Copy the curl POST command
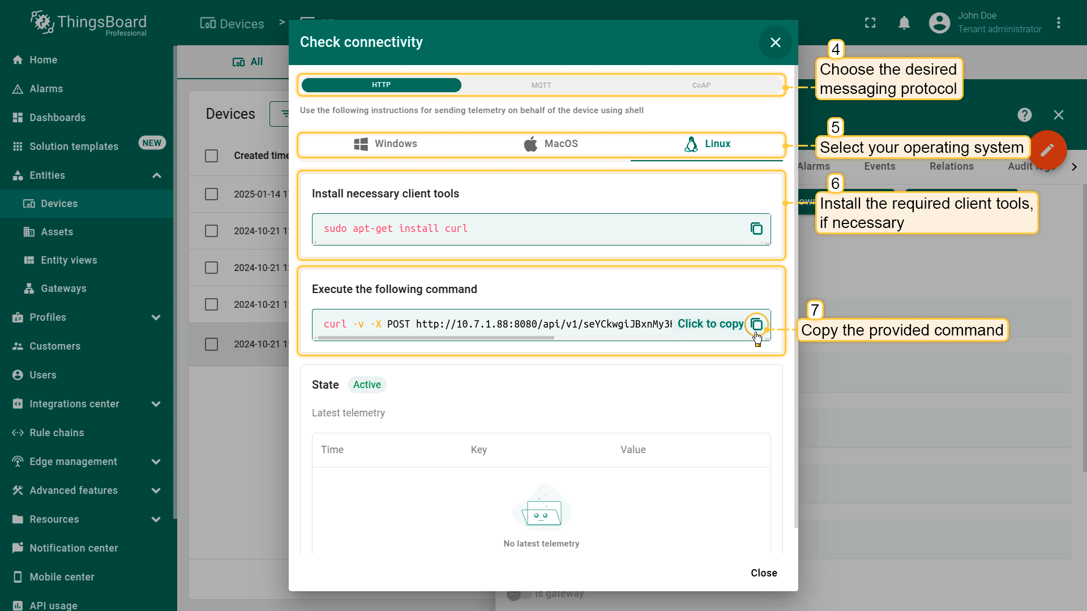Viewport: 1087px width, 611px height. coord(756,324)
